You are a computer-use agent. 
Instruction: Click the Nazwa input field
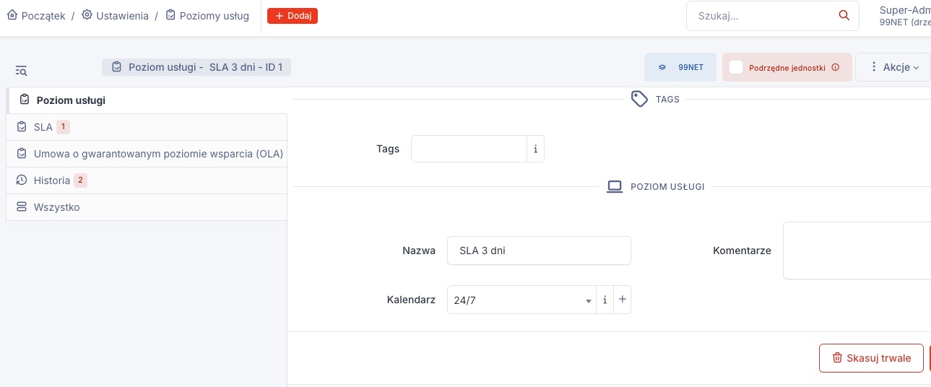[539, 251]
